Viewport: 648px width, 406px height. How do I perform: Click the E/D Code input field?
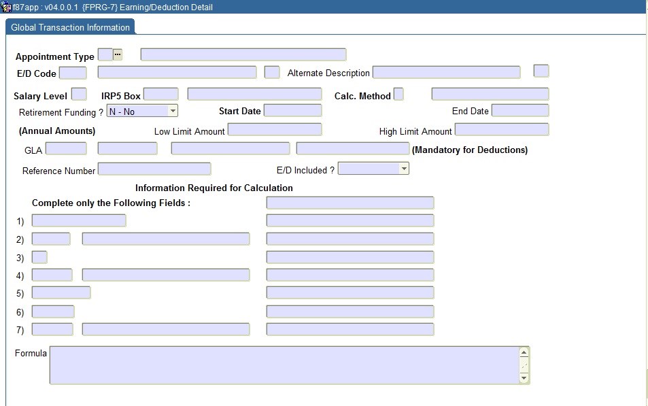click(x=73, y=73)
